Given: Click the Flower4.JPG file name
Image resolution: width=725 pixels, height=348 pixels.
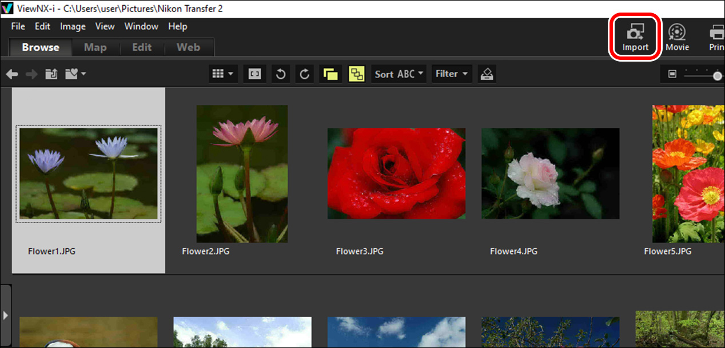Looking at the screenshot, I should point(514,251).
